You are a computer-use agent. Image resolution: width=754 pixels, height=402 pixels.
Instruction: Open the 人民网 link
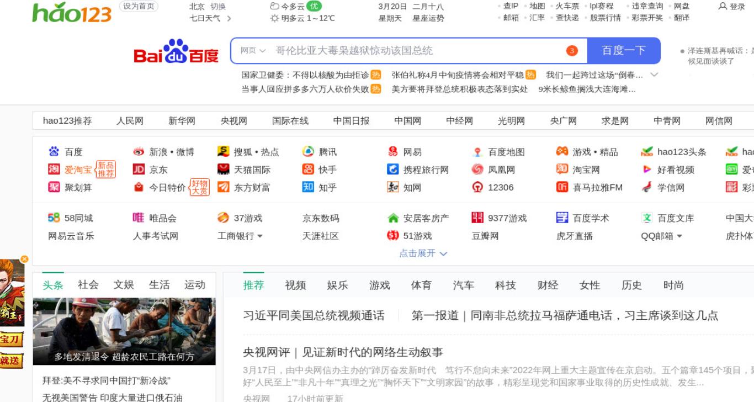click(x=130, y=121)
